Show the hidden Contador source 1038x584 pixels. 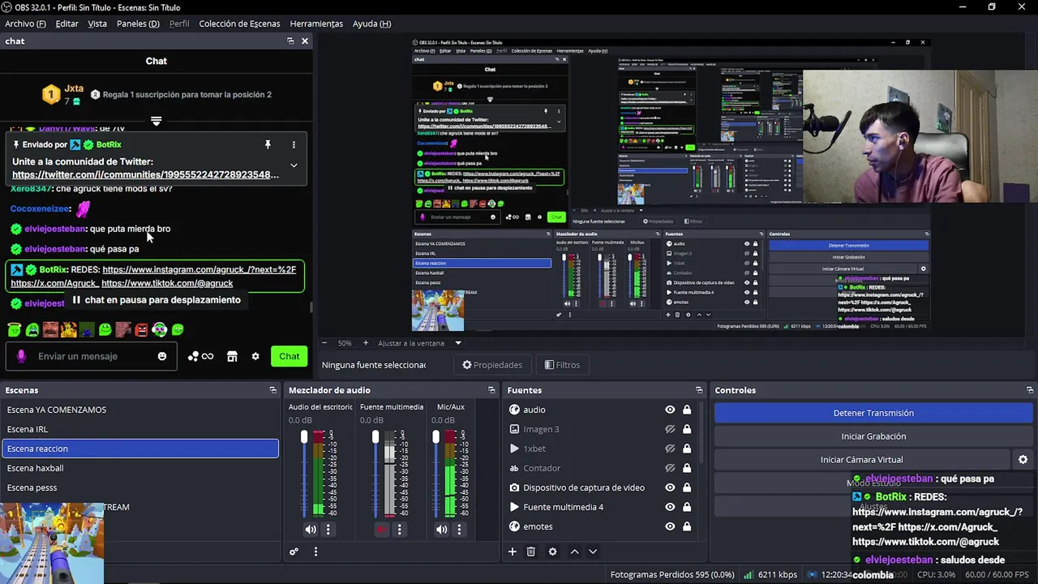670,468
